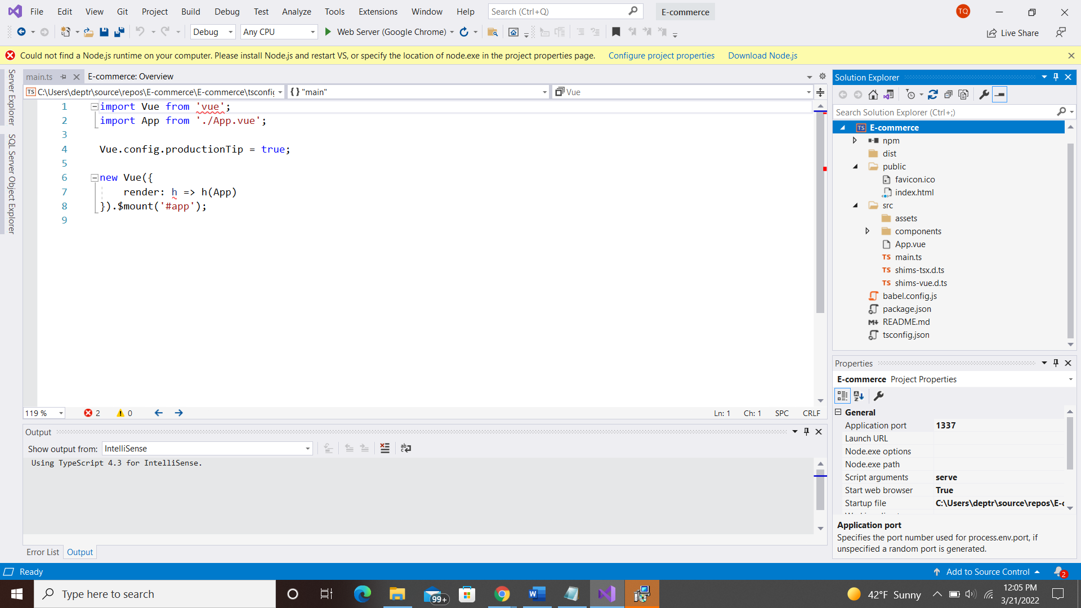Click the Save All icon
Image resolution: width=1081 pixels, height=608 pixels.
point(119,32)
